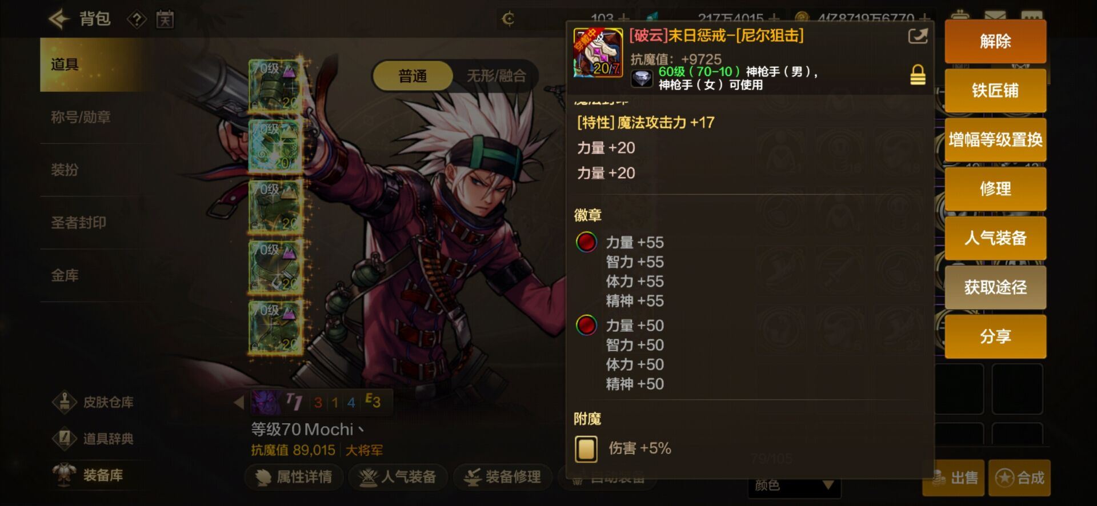This screenshot has width=1097, height=506.
Task: Click the yellow 附魔 enchant card swatch
Action: click(586, 449)
